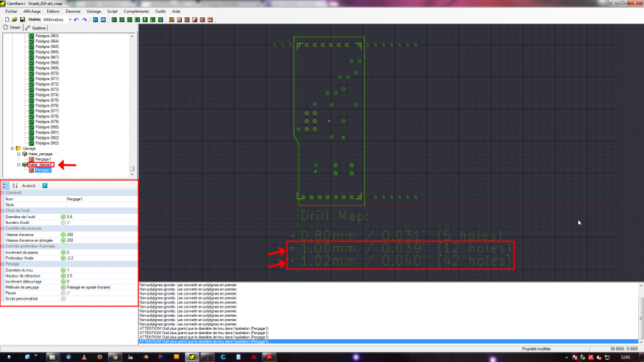Screen dimensions: 644x362
Task: Toggle the Hauteur de rétraction green indicator
Action: tap(63, 276)
